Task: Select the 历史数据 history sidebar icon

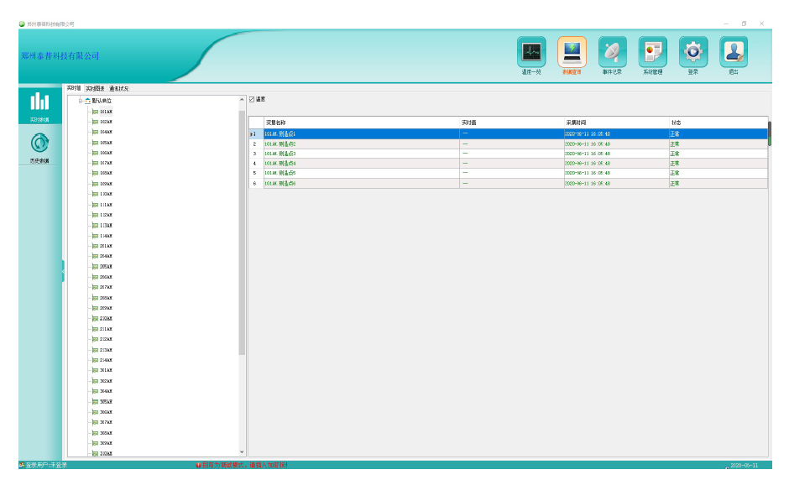Action: click(x=39, y=147)
